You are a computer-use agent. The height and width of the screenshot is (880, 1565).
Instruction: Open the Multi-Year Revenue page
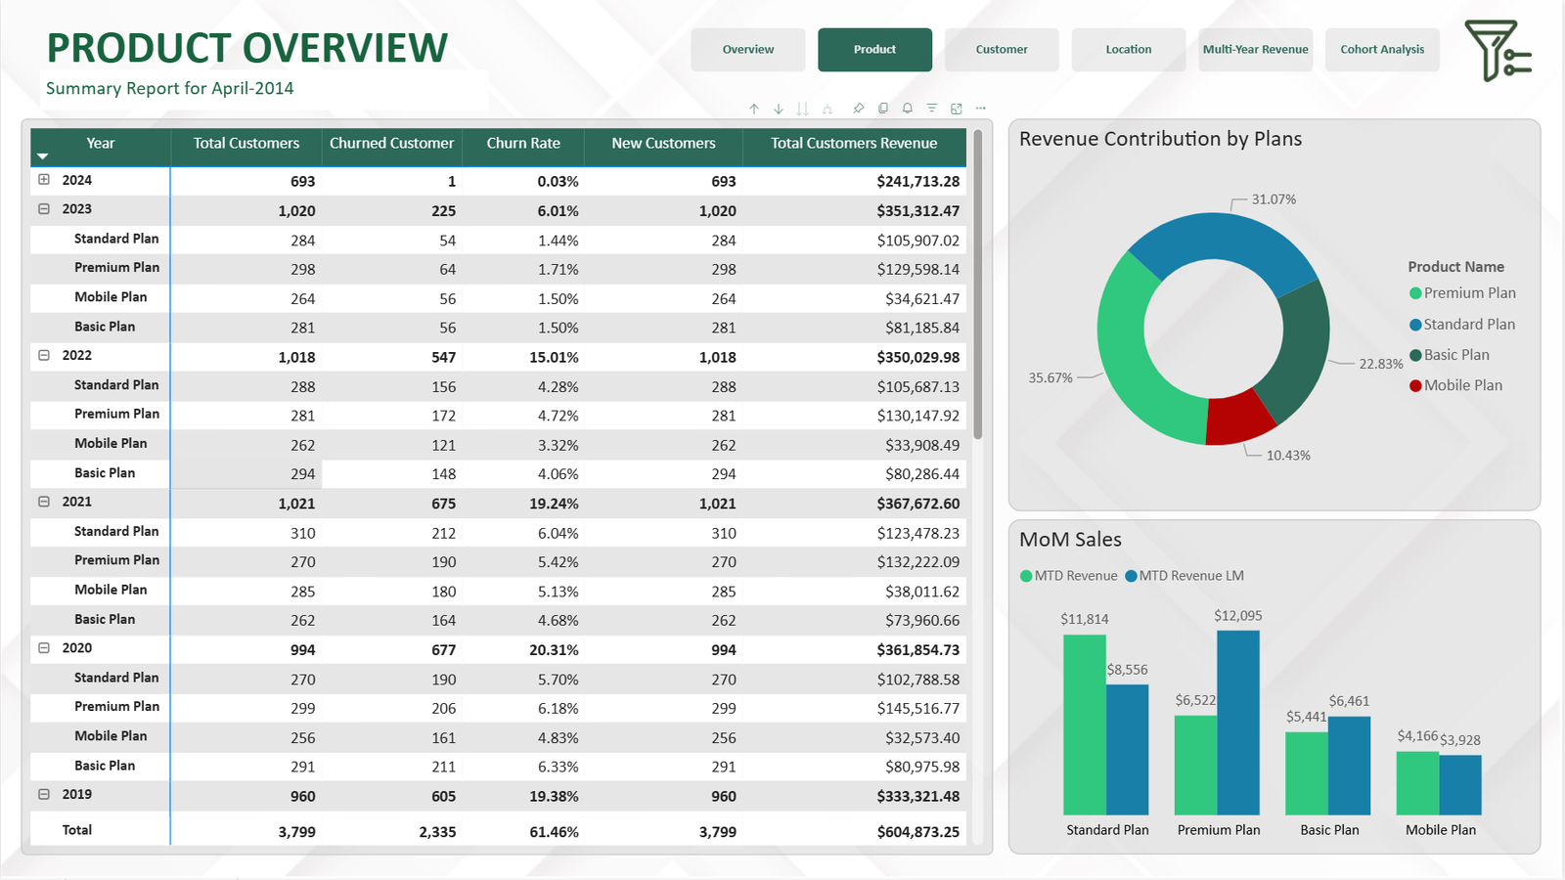[x=1255, y=50]
